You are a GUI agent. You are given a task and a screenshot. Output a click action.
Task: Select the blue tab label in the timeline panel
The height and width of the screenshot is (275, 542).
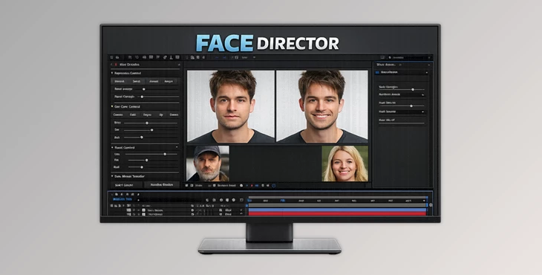[123, 200]
